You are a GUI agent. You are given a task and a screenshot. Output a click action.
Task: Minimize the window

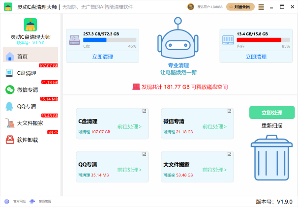(271, 7)
